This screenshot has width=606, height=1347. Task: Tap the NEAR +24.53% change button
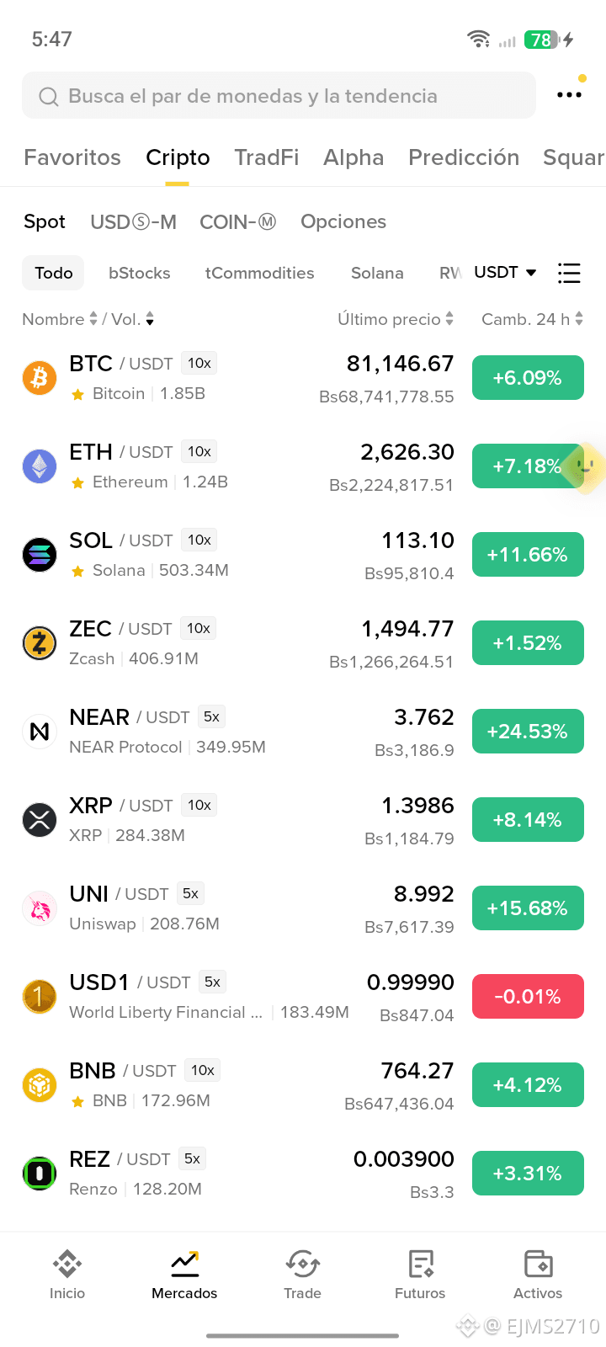[528, 732]
